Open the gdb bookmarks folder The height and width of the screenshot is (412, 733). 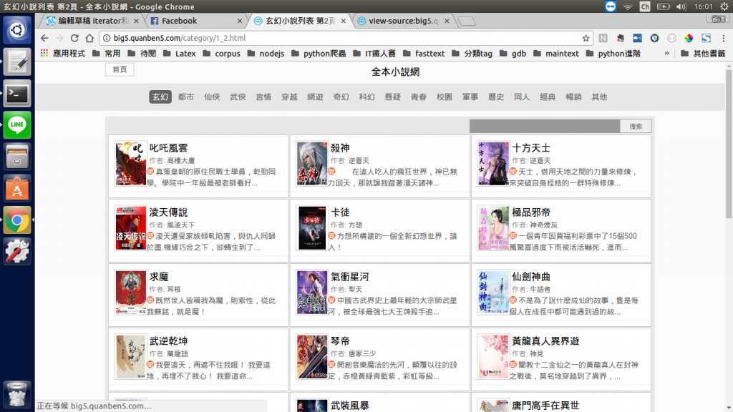(513, 53)
